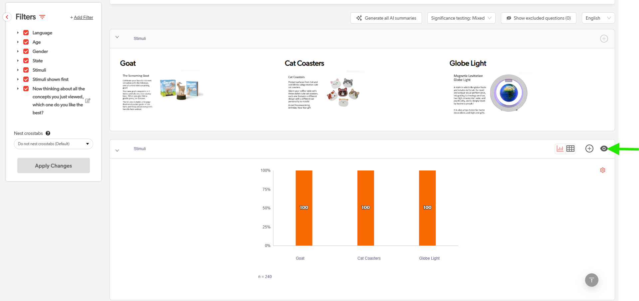Open the English language dropdown
Screen dimensions: 639x301
[598, 18]
